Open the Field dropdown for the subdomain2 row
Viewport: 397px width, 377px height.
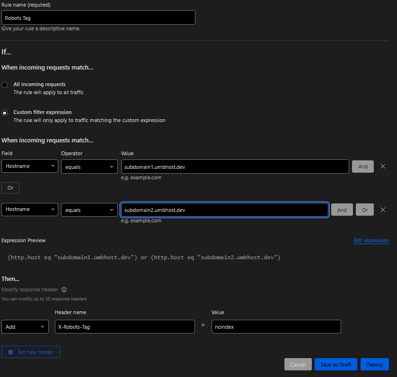30,210
